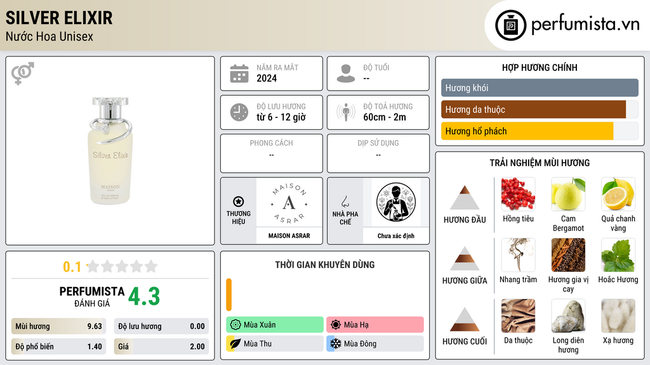Screen dimensions: 650x365
Task: Click the Mùa Xuân flower icon
Action: pyautogui.click(x=235, y=324)
